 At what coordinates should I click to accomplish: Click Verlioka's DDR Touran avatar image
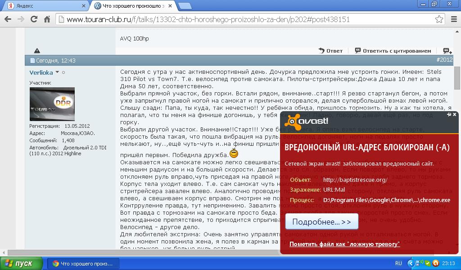click(x=52, y=104)
